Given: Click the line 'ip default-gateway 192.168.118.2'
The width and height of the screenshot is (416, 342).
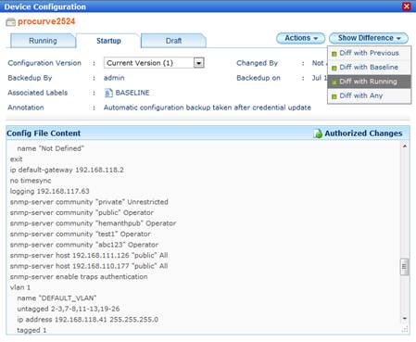Looking at the screenshot, I should coord(67,170).
